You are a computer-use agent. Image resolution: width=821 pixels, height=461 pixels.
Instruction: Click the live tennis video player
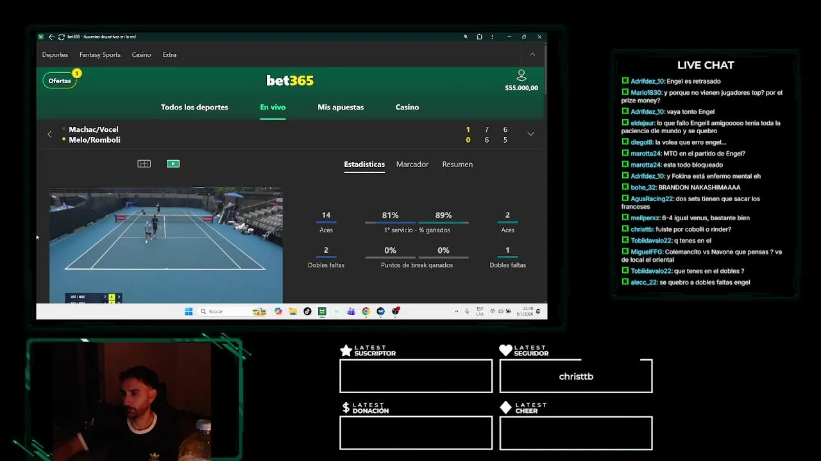coord(166,245)
